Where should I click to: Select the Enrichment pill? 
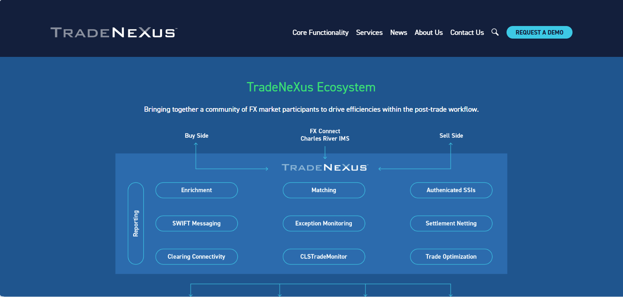pyautogui.click(x=197, y=190)
